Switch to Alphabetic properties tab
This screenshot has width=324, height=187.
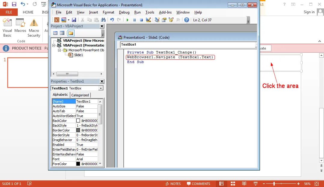[60, 95]
